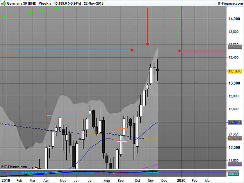Select the long black early-August candle
244x183 pixels.
[x=103, y=137]
